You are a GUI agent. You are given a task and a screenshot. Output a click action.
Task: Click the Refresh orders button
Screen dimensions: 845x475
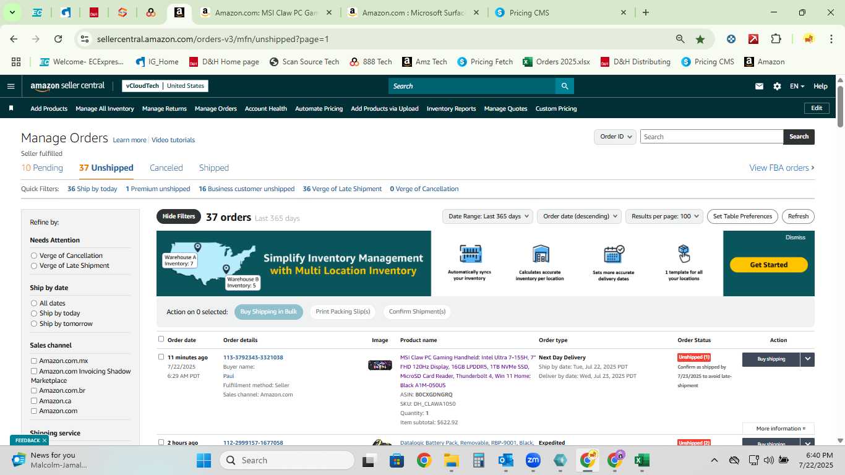coord(798,216)
